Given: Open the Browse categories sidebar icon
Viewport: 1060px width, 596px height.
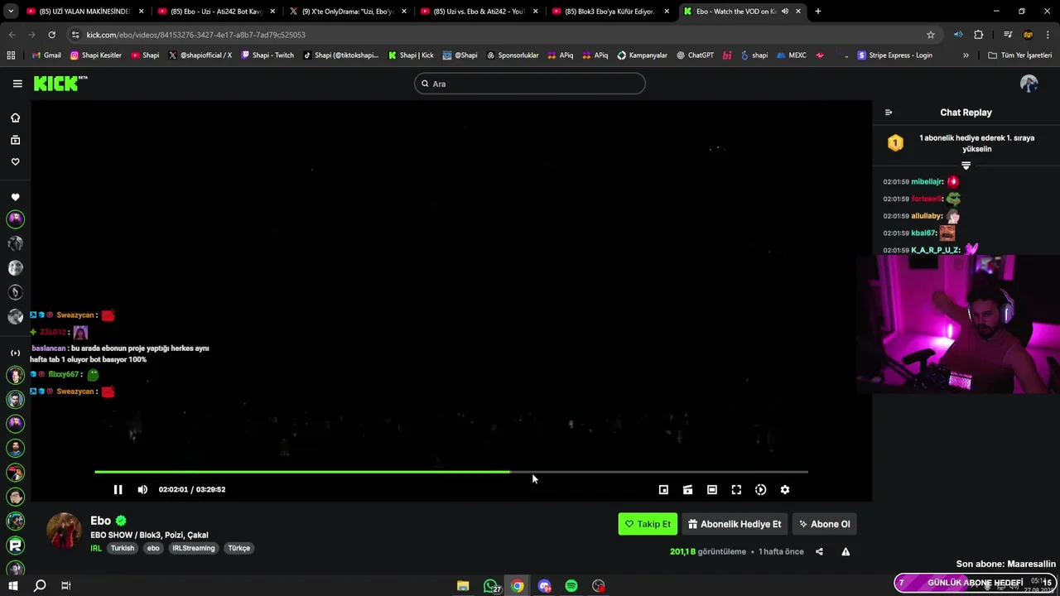Looking at the screenshot, I should (15, 140).
